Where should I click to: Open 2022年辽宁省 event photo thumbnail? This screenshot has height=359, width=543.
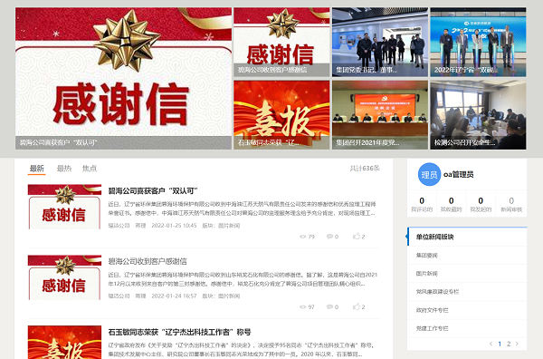[478, 42]
